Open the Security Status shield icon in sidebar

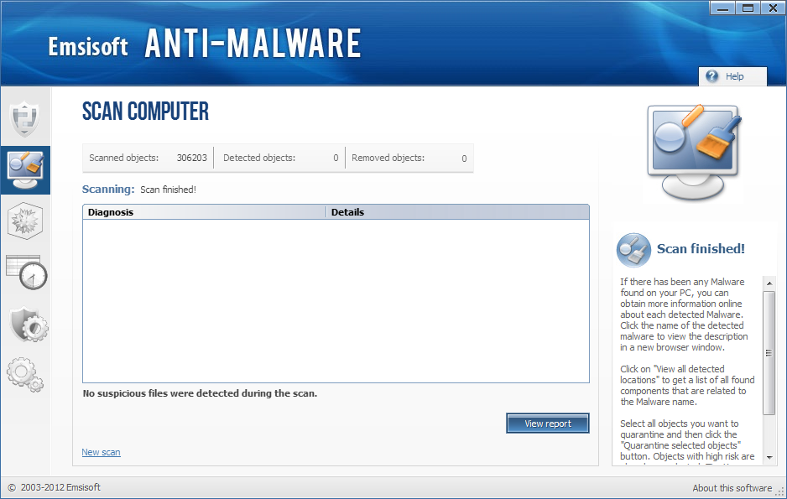(x=25, y=118)
